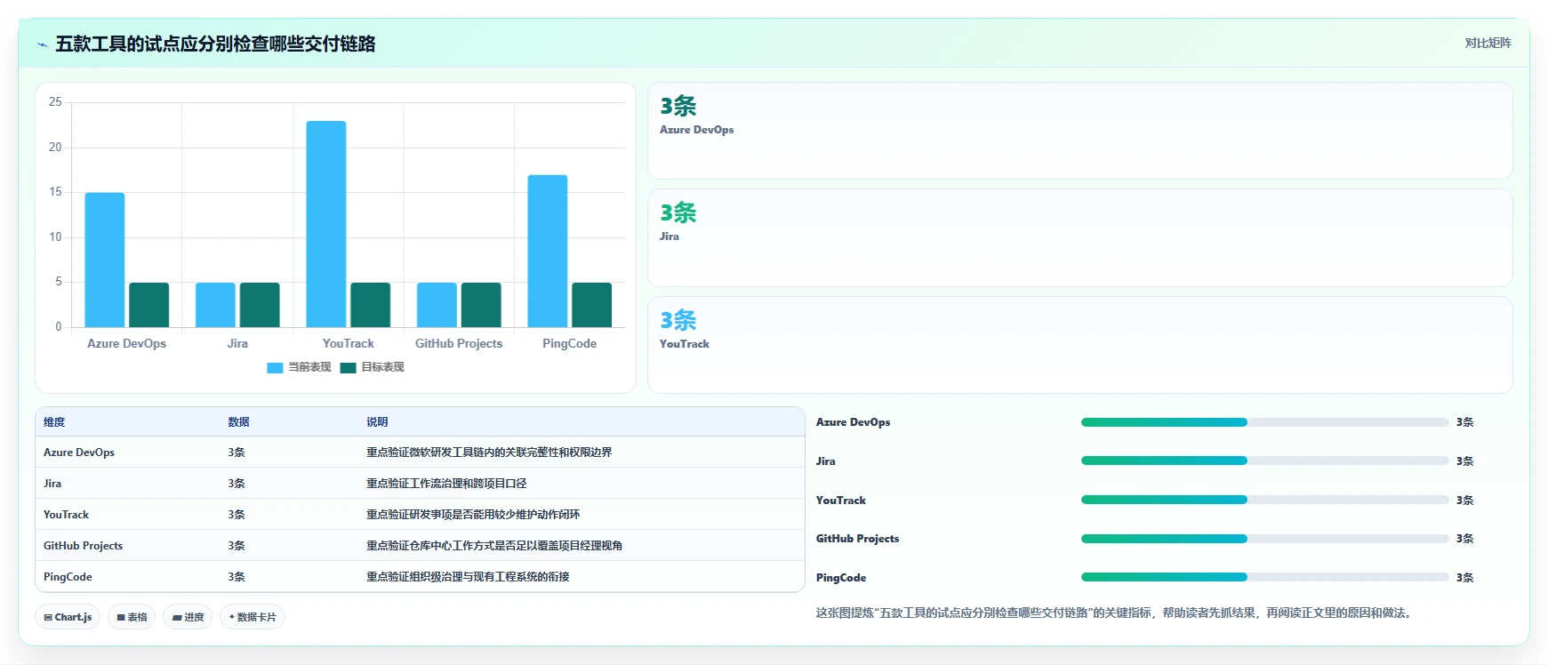
Task: Click the 3条 value in PingCode progress row
Action: click(x=1465, y=578)
